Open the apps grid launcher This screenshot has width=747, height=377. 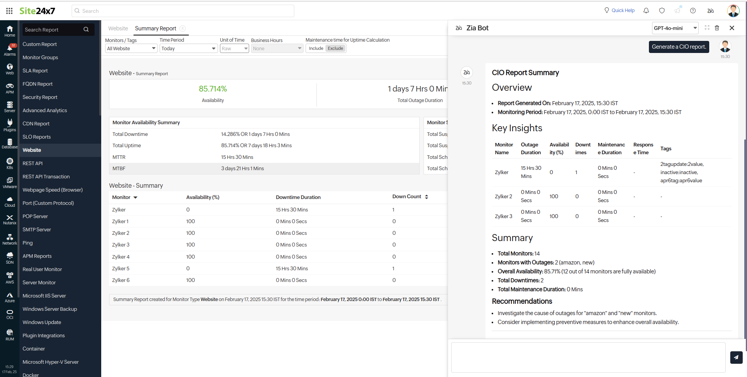tap(9, 11)
